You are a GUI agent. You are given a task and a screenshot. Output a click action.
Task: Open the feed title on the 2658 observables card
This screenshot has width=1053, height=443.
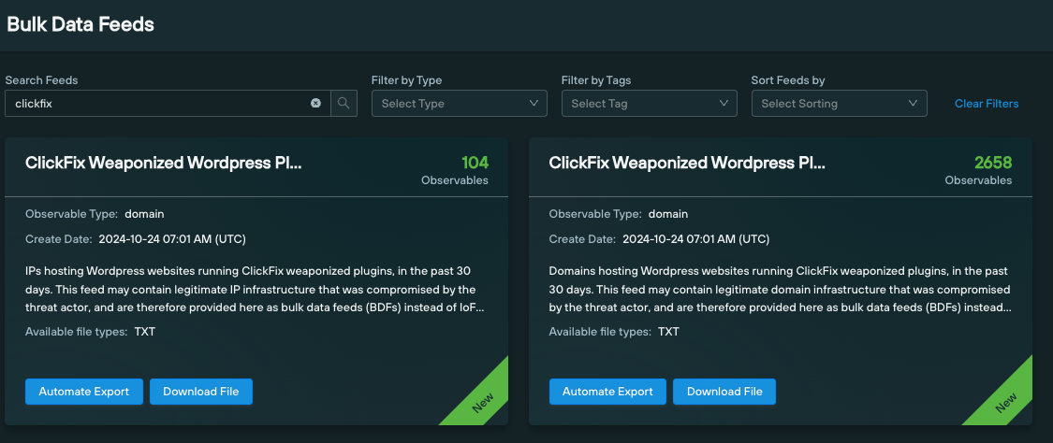[x=688, y=163]
